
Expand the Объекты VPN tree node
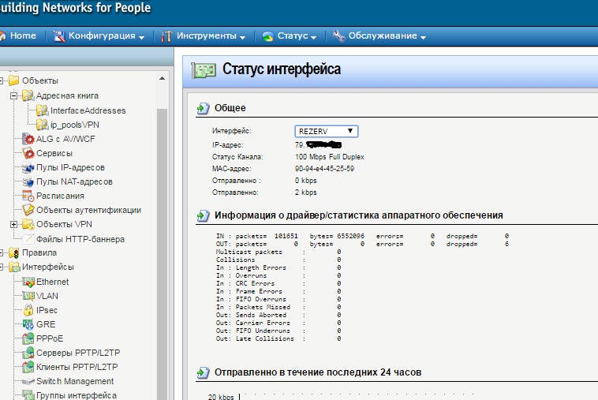click(13, 225)
